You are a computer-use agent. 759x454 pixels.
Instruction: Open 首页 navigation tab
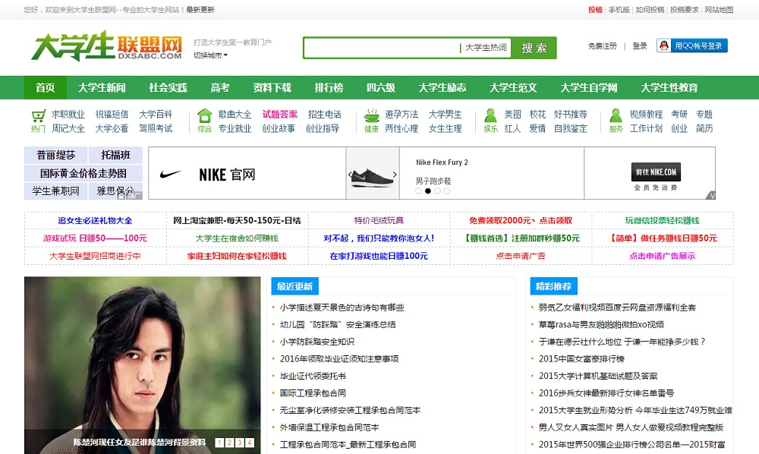click(x=46, y=87)
